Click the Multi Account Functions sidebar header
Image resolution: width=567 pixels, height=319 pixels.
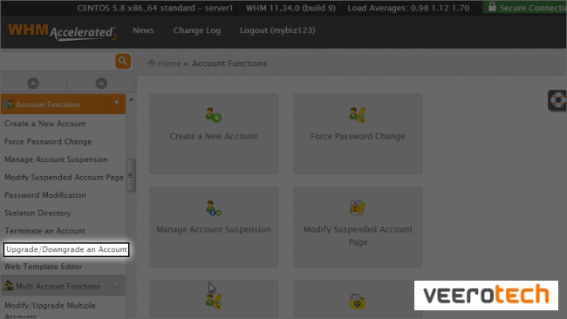63,286
